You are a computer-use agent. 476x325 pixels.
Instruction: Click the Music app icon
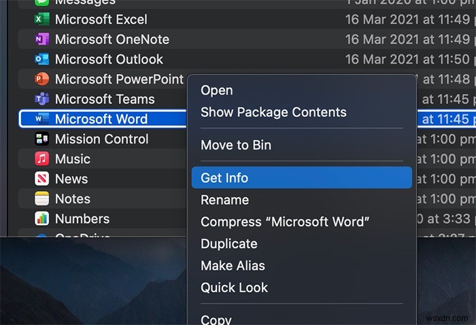(42, 159)
